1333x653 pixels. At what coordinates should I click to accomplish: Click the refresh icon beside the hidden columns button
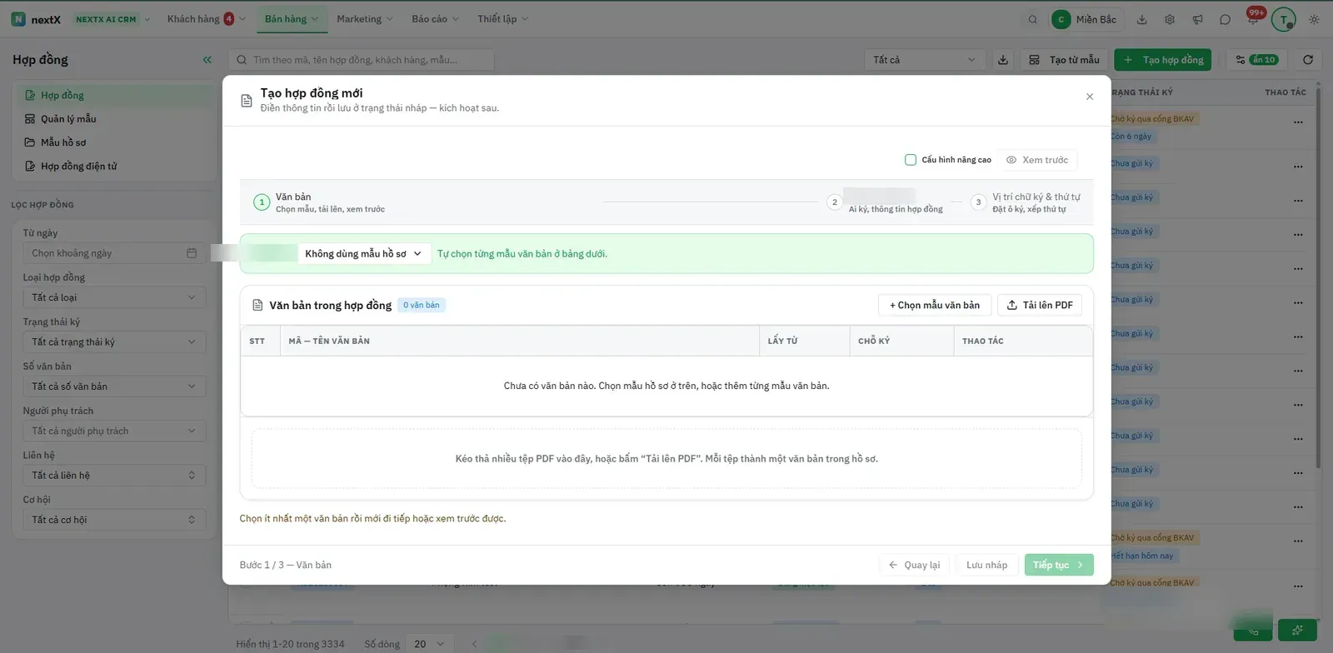[1308, 60]
